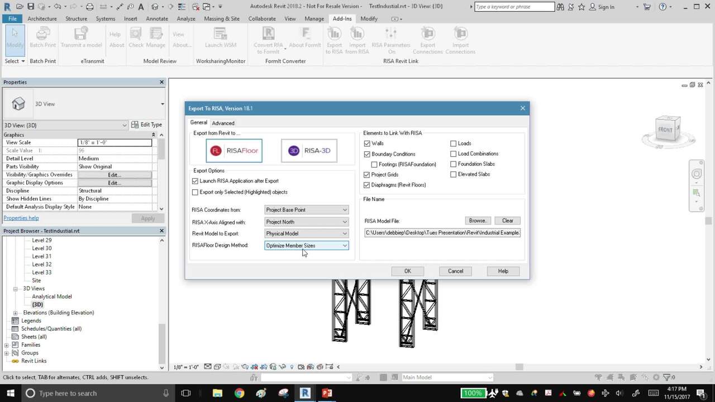The image size is (715, 402).
Task: Open File Explorer from the taskbar
Action: [217, 393]
